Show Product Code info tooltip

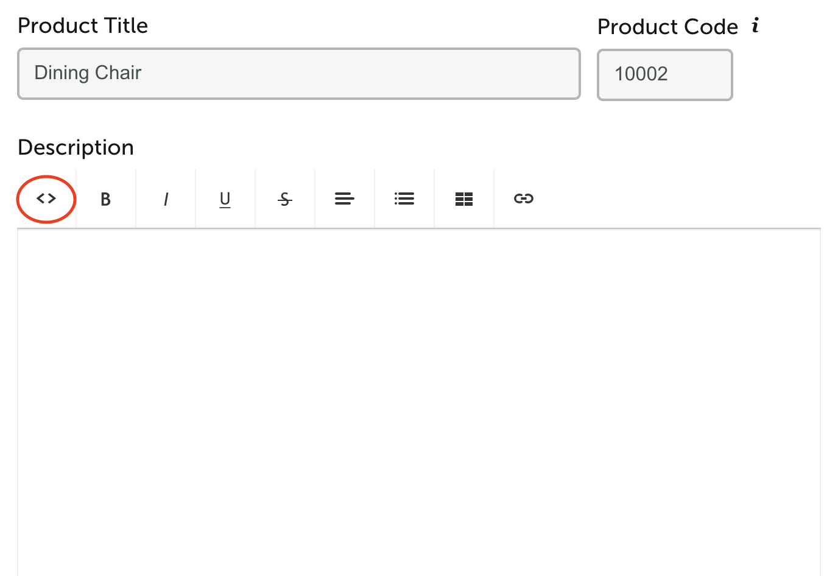755,26
